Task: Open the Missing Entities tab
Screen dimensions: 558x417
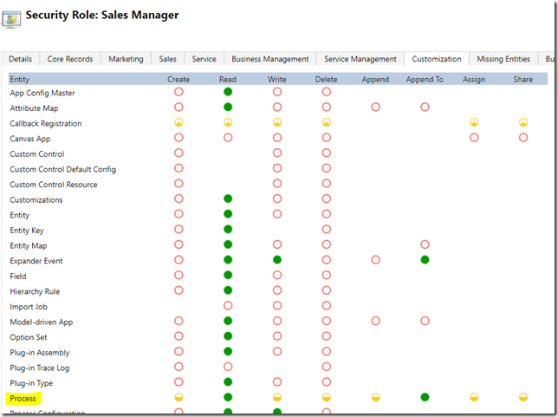Action: (503, 59)
